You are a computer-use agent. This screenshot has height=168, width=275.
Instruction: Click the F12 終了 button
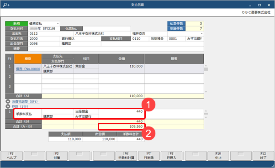263,156
